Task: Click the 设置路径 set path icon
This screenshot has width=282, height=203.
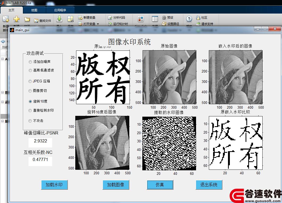Action: click(x=164, y=24)
